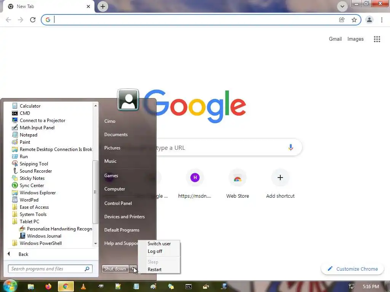Open Default Programs

coord(121,230)
